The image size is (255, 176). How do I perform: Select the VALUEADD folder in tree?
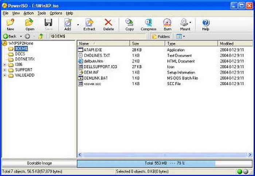tap(24, 75)
